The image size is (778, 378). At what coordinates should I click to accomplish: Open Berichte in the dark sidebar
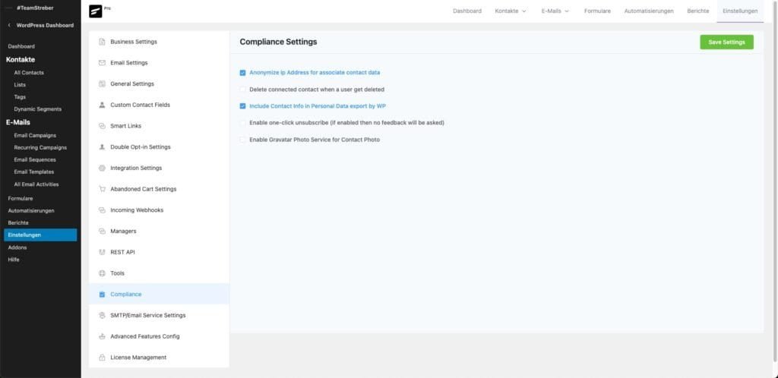tap(18, 223)
